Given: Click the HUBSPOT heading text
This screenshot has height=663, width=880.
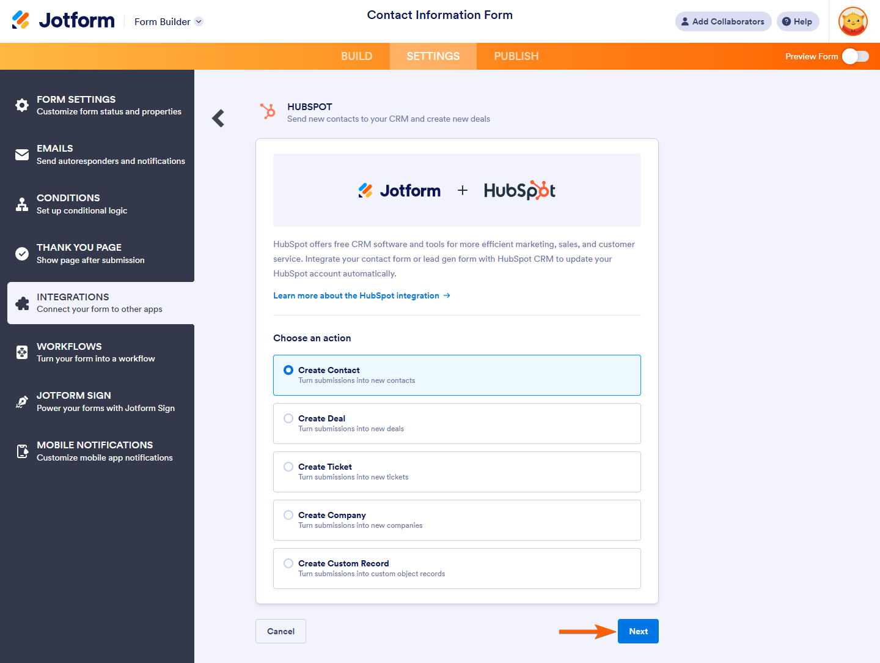Looking at the screenshot, I should (310, 106).
